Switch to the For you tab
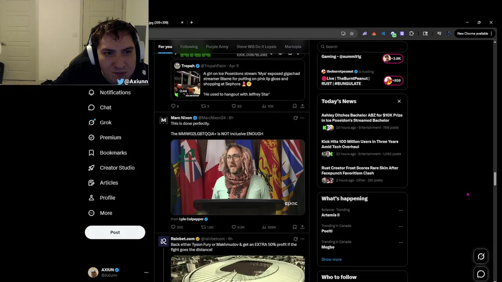 pyautogui.click(x=165, y=47)
